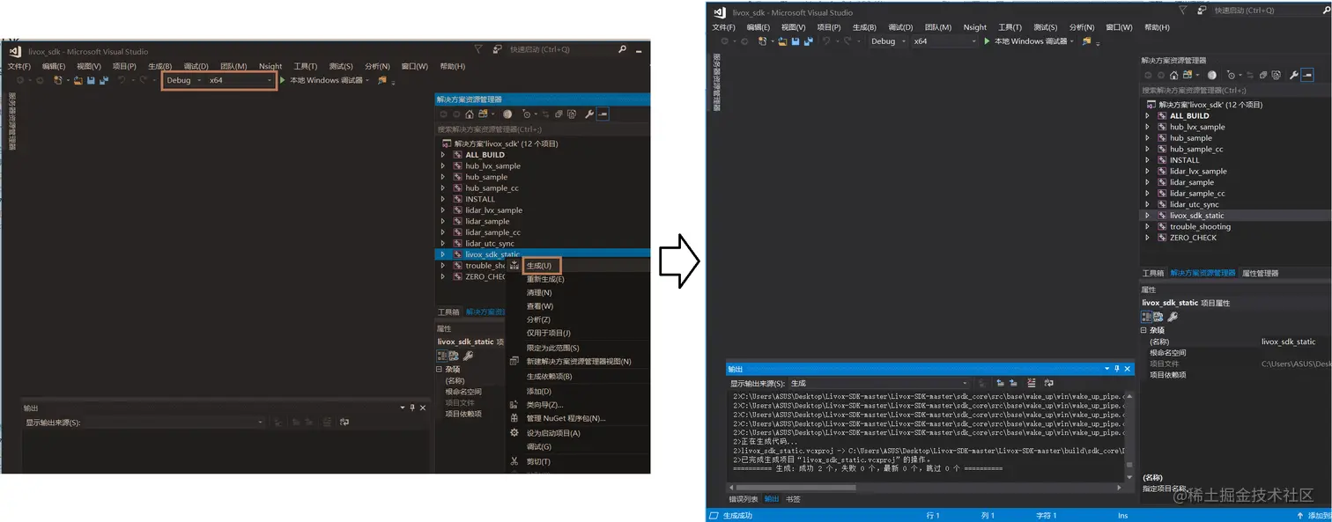Click the wrench Properties icon in Solution Explorer toolbar
Image resolution: width=1332 pixels, height=522 pixels.
[x=1295, y=75]
